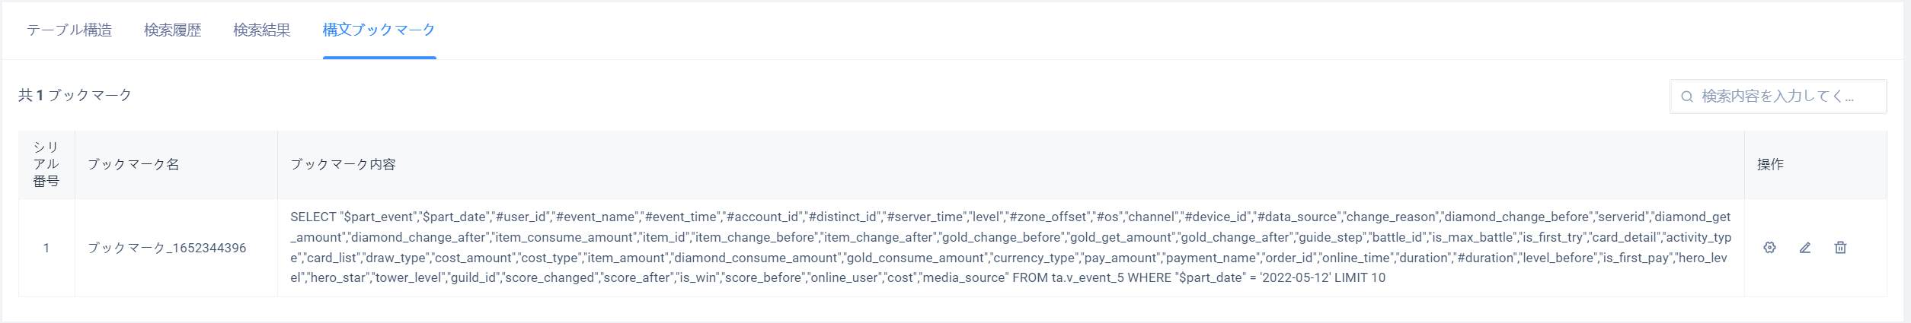
Task: Click the シリアル番号 column header
Action: point(46,164)
